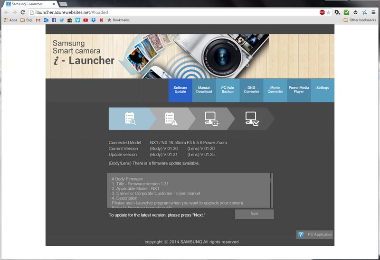Open the Settings tab
This screenshot has width=380, height=260.
click(323, 90)
